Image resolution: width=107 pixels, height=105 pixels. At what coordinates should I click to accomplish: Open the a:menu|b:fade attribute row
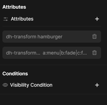click(x=52, y=53)
